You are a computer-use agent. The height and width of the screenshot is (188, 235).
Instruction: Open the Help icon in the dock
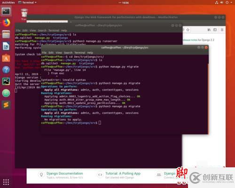[6, 70]
